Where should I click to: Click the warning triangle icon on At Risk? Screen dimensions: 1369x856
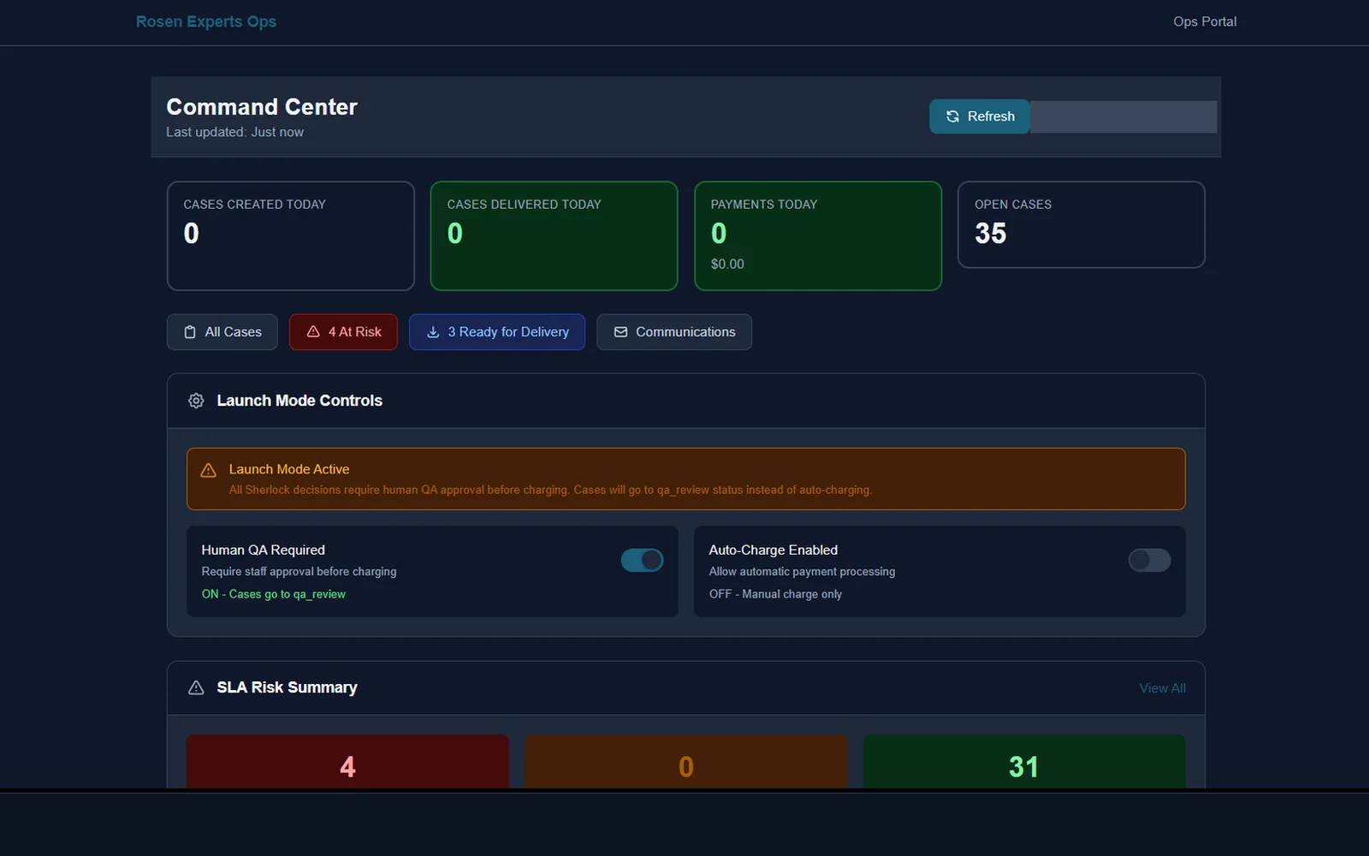pos(313,331)
